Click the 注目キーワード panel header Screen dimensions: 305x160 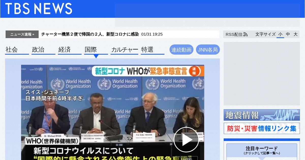click(x=262, y=150)
